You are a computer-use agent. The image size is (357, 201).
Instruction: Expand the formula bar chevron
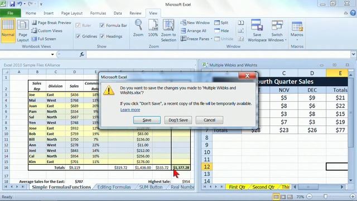click(353, 55)
